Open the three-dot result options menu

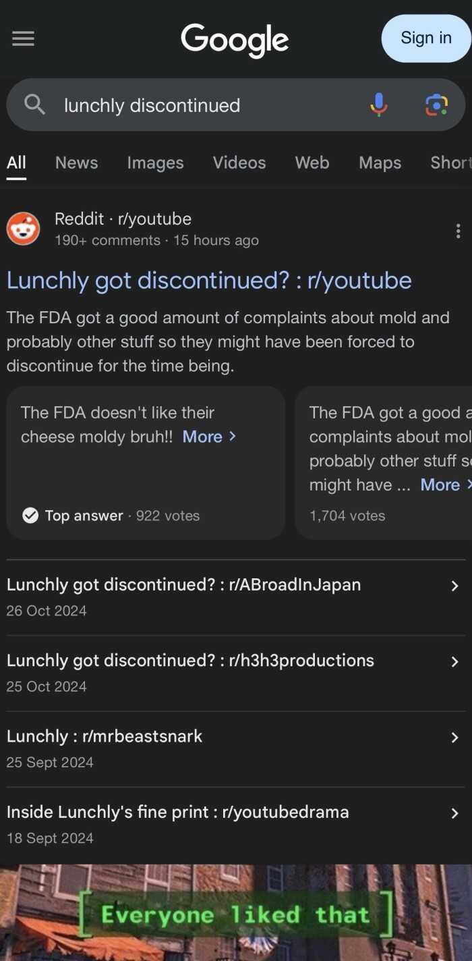click(x=458, y=231)
